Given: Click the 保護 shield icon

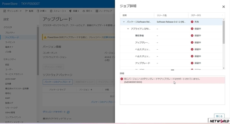Looking at the screenshot, I should pyautogui.click(x=70, y=11).
